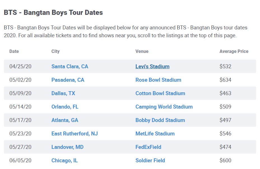260x169 pixels.
Task: Click the Landover, MD city link
Action: tap(67, 147)
